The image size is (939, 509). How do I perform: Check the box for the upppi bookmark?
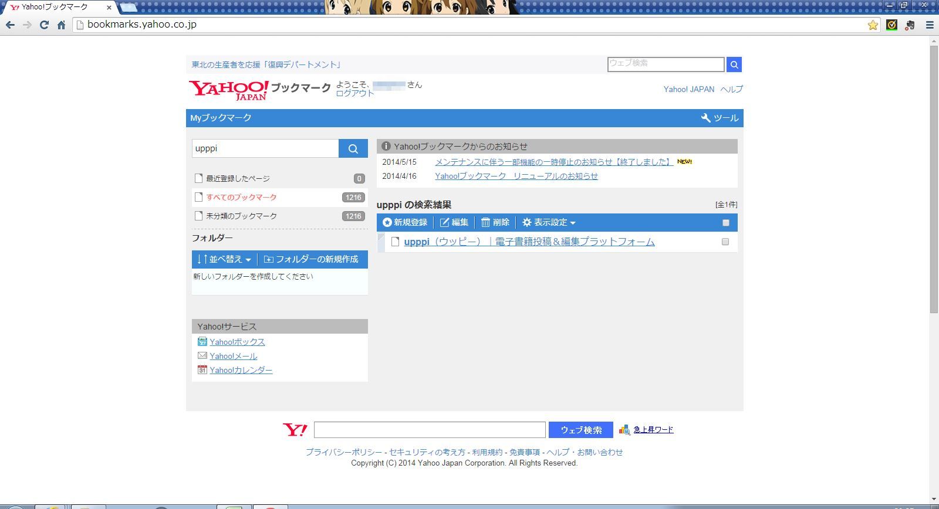[725, 242]
